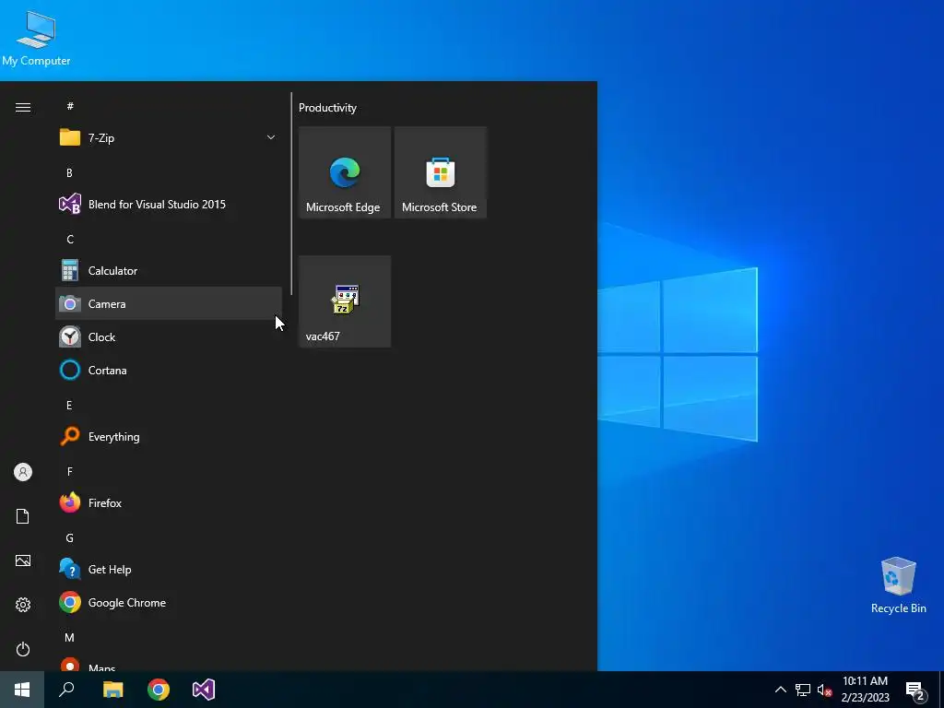Start Cortana from the app list
The image size is (944, 708).
[x=168, y=371]
